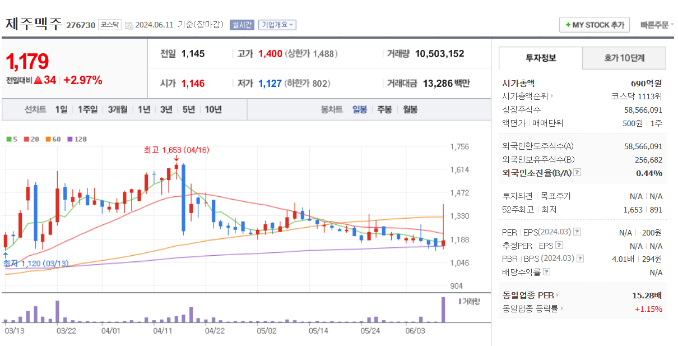The height and width of the screenshot is (346, 678).
Task: Click the current price 1,179
Action: coord(27,62)
